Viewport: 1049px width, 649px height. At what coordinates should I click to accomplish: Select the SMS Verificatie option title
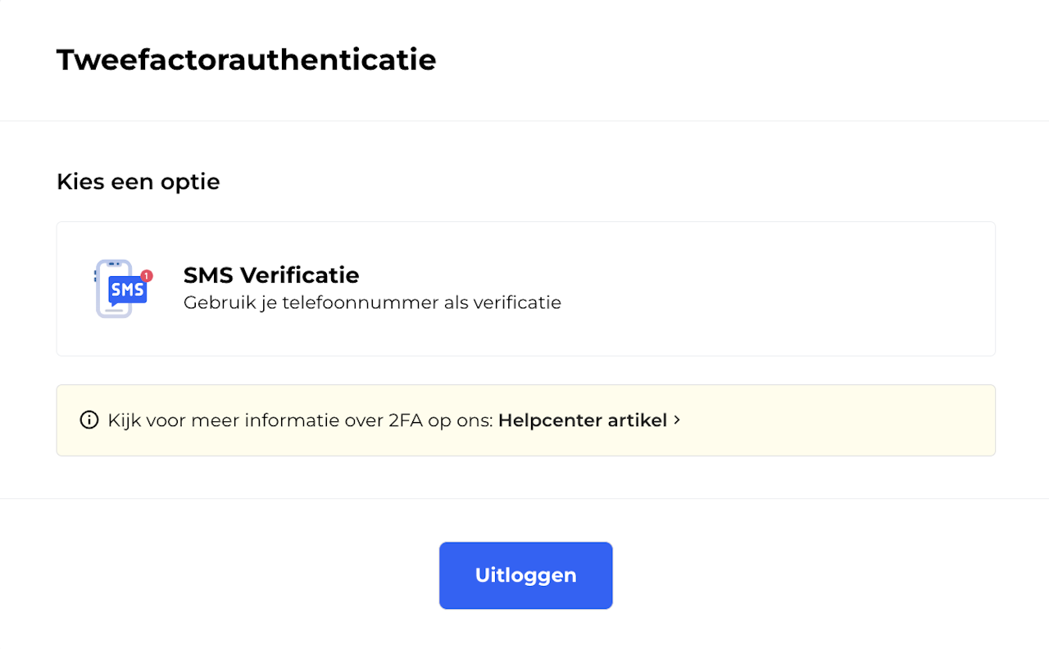coord(270,275)
